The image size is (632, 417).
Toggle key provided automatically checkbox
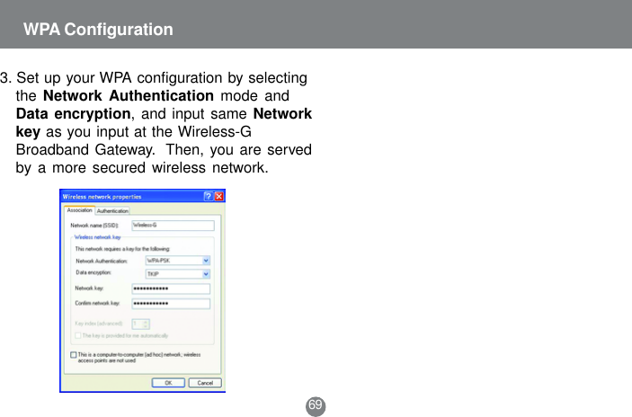[x=78, y=335]
